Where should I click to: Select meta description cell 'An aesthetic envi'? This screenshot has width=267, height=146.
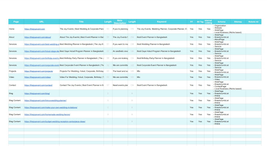(120, 51)
